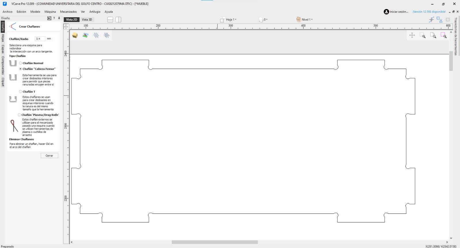Zoom to selection with pink rectangle magnifier
460x248 pixels.
coord(444,35)
